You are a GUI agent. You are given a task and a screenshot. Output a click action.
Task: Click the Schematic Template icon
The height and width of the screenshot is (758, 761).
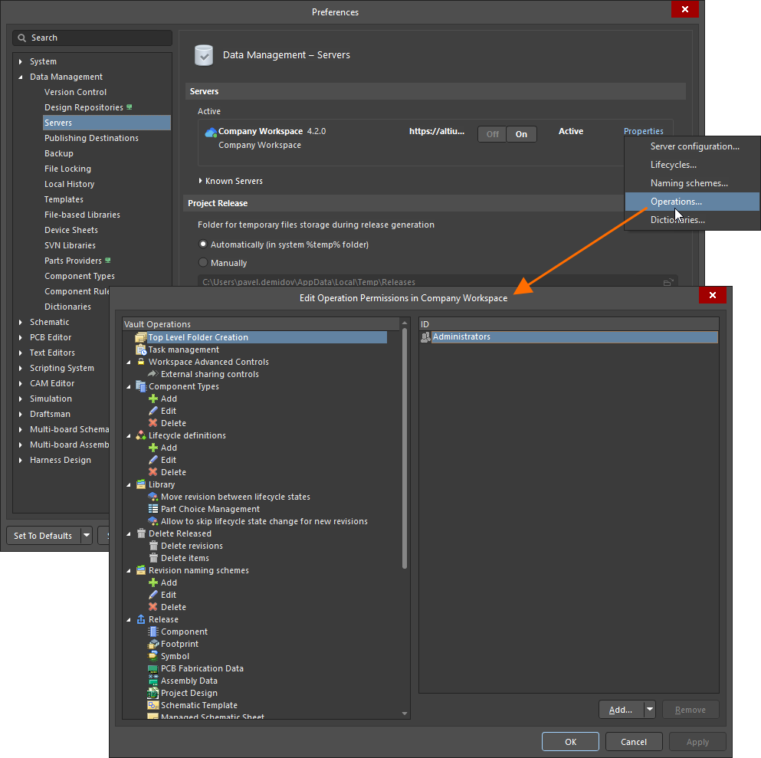[x=153, y=705]
